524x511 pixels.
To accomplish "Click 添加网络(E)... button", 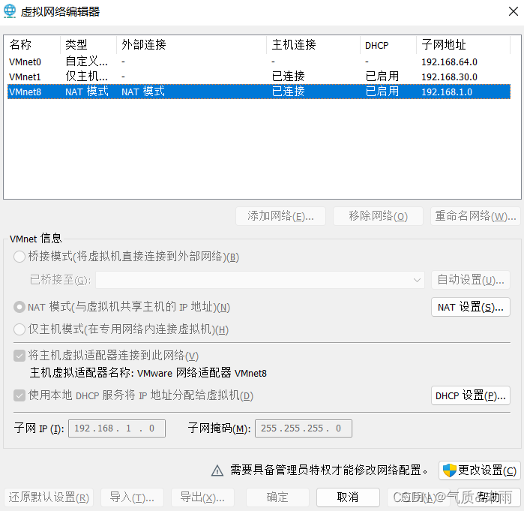I will click(x=280, y=216).
